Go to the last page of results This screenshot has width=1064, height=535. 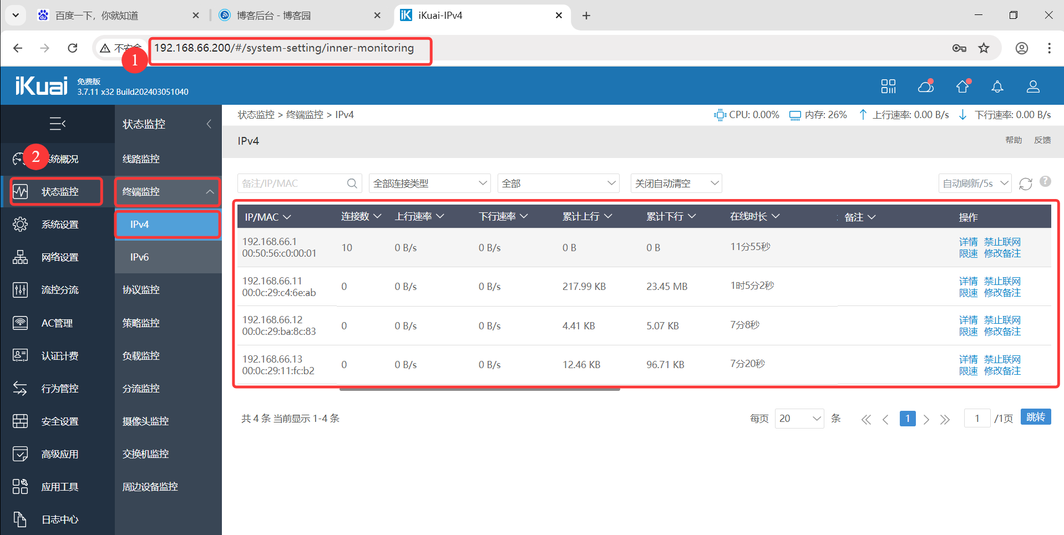click(x=945, y=420)
